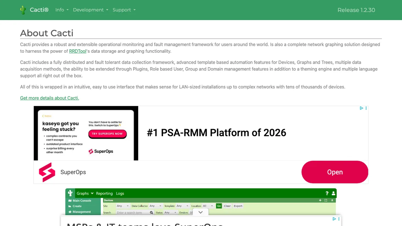Image resolution: width=402 pixels, height=226 pixels.
Task: Click the kaseya got you feeling stuck ad image
Action: tap(86, 133)
